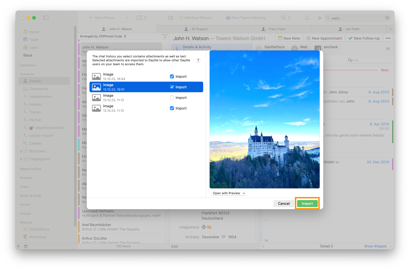Clear the search field text

point(387,18)
